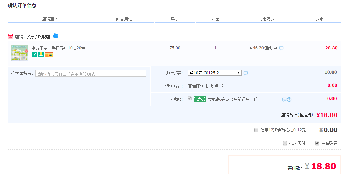Image resolution: width=349 pixels, height=174 pixels.
Task: Click the 优惠方式 column header
Action: coord(266,19)
